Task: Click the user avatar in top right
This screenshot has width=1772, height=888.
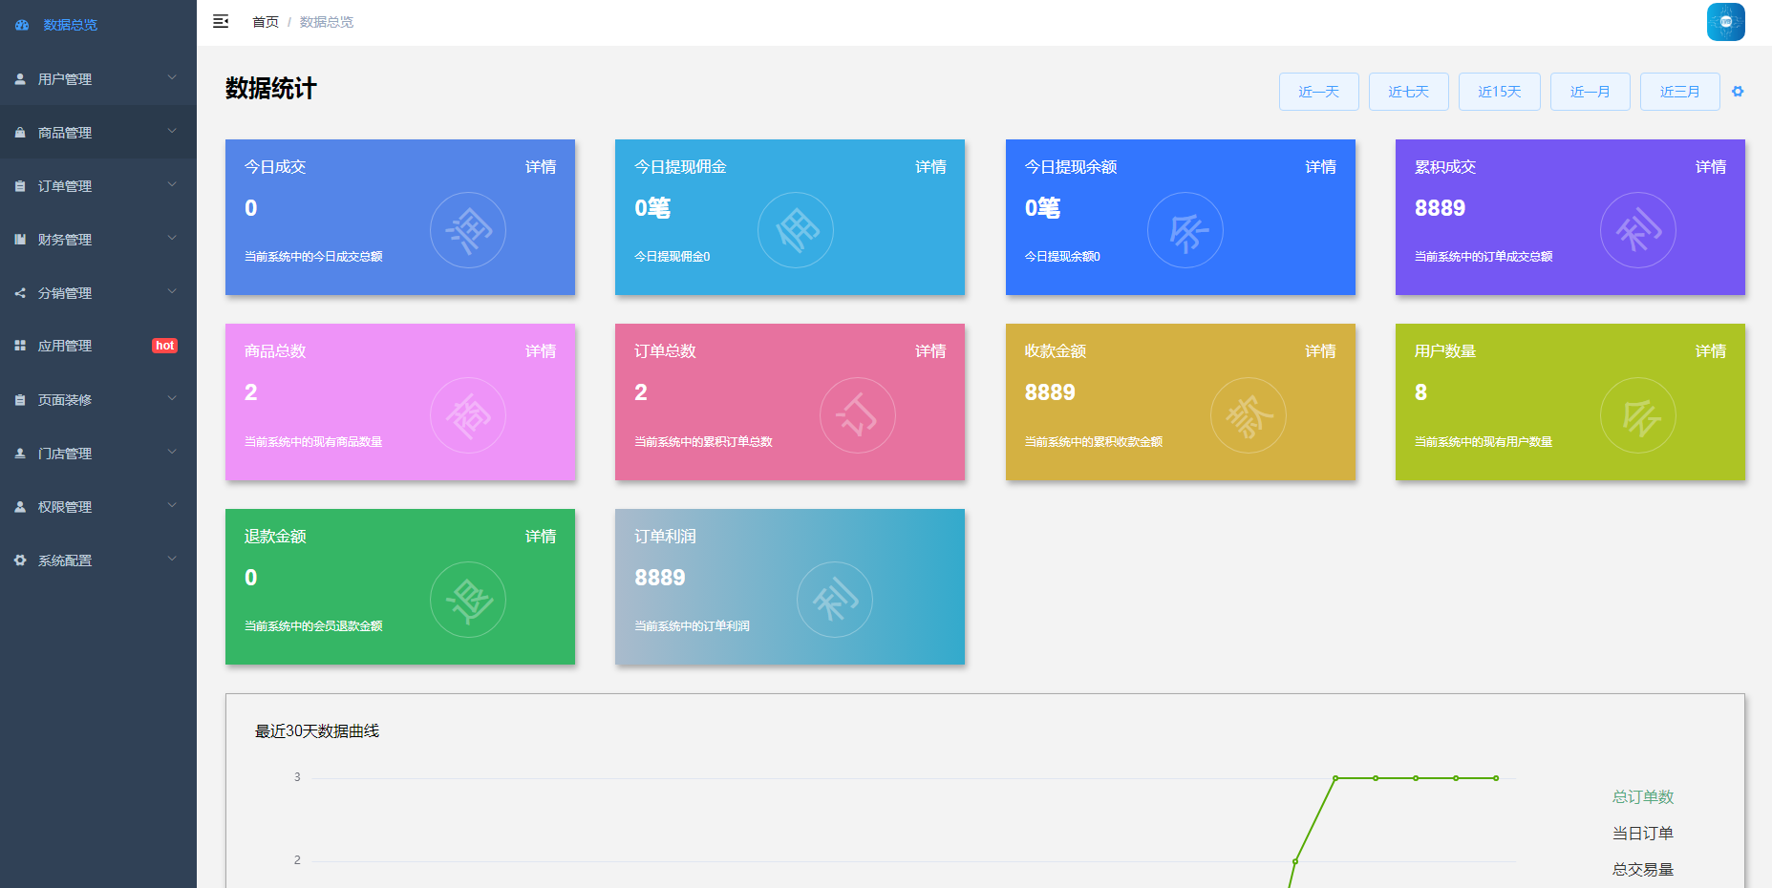Action: (x=1725, y=22)
